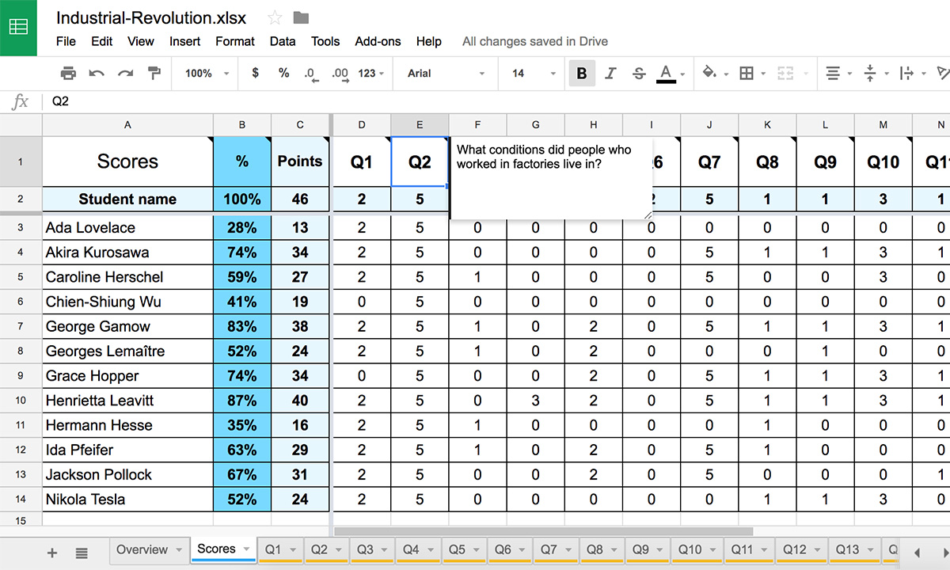950x570 pixels.
Task: Format selected cell as currency
Action: (x=253, y=73)
